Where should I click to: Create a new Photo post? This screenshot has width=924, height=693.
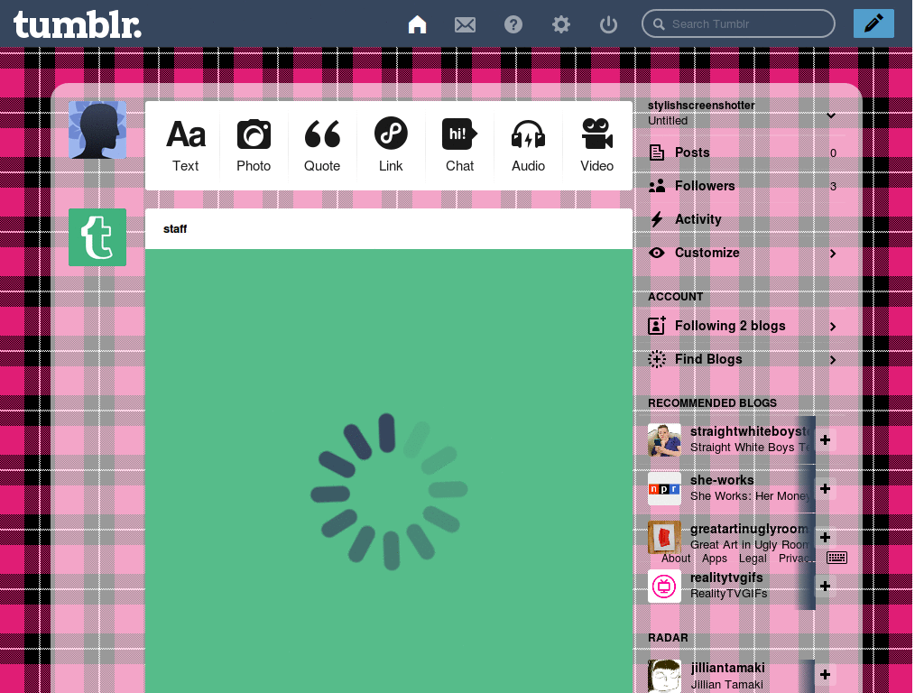click(254, 145)
